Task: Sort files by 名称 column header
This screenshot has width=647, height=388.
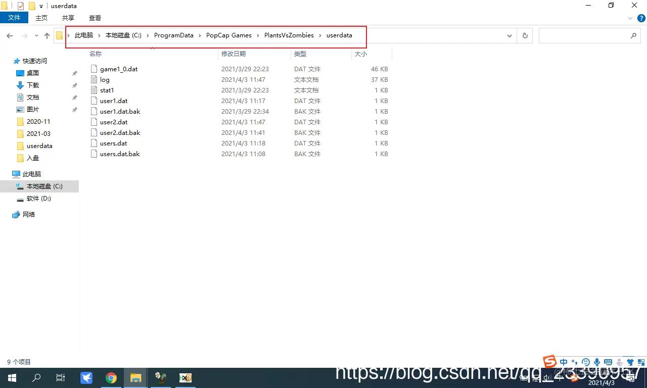Action: (96, 54)
